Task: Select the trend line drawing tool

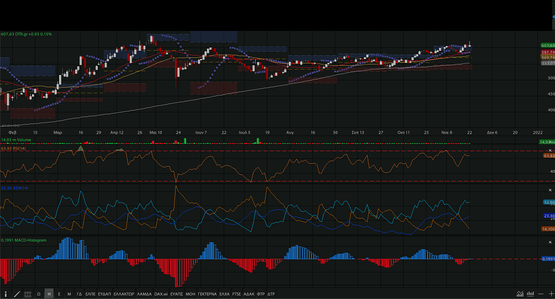Action: [17, 294]
